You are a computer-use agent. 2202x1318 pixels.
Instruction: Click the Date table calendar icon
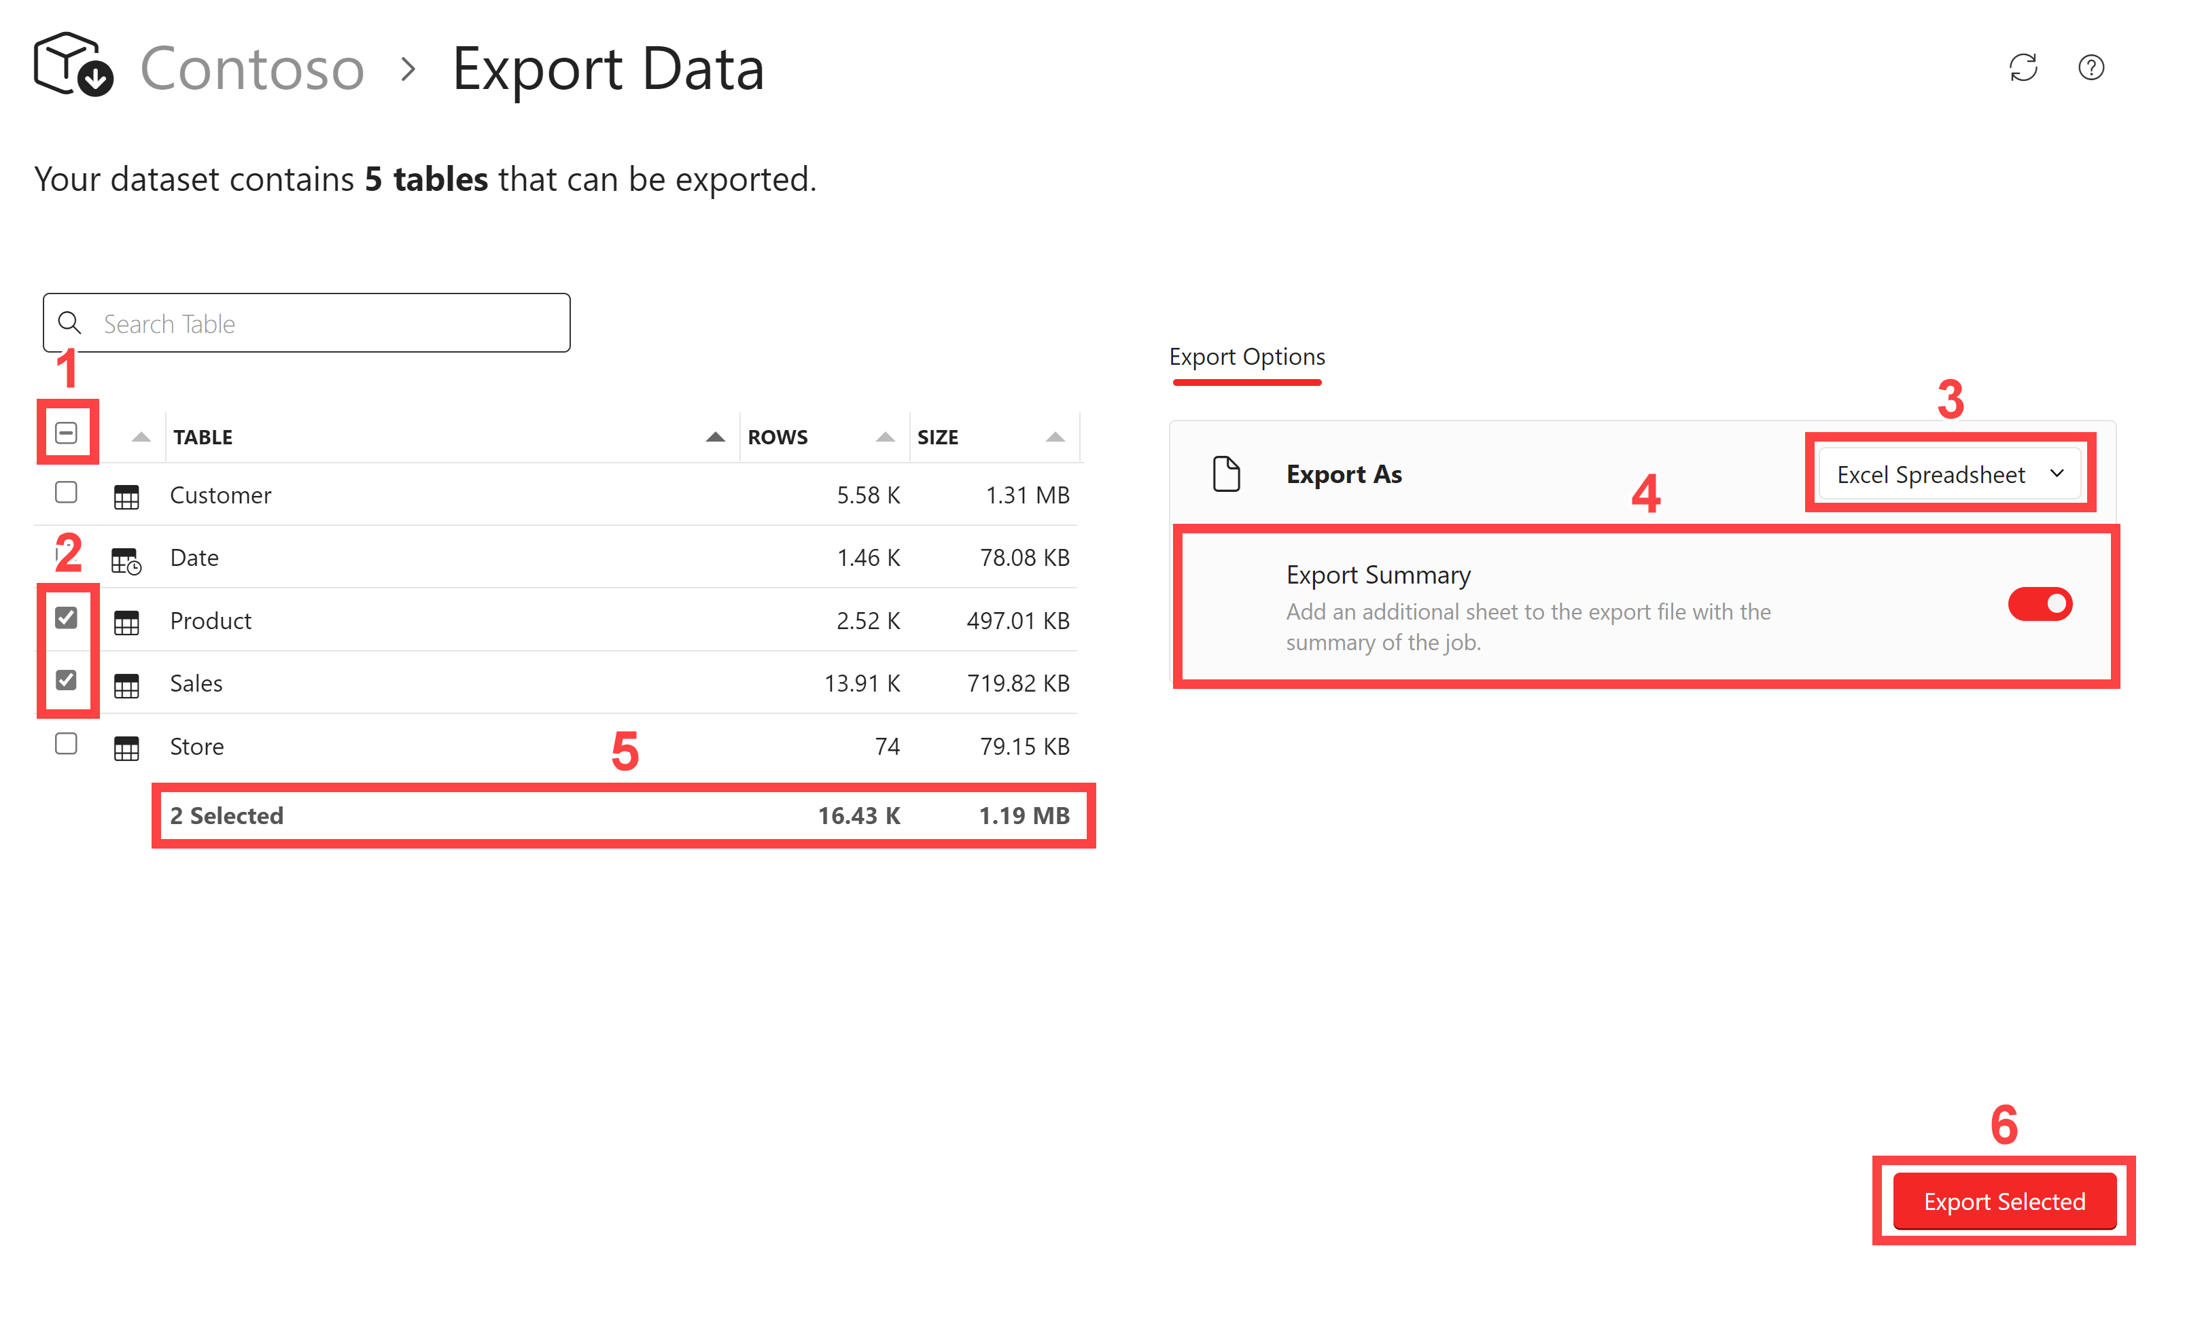point(126,560)
